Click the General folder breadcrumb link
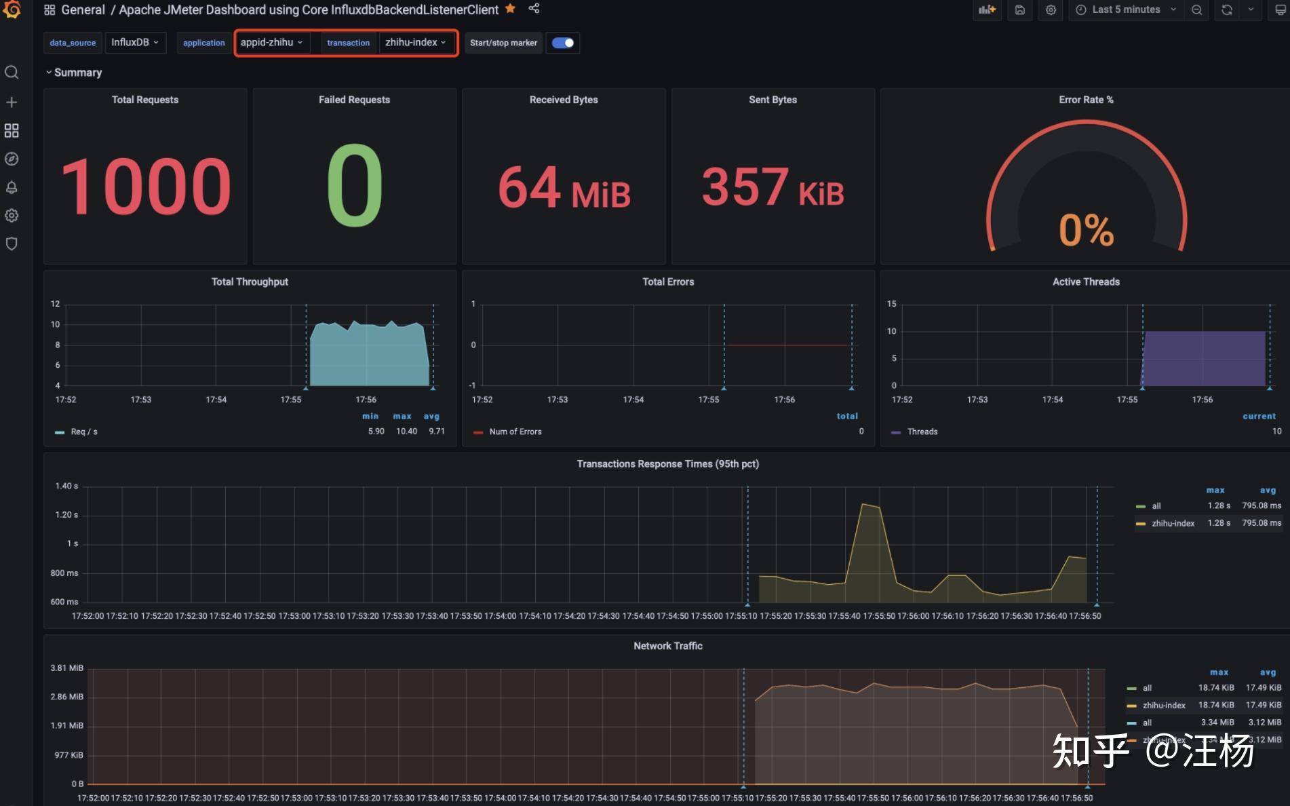 (83, 9)
